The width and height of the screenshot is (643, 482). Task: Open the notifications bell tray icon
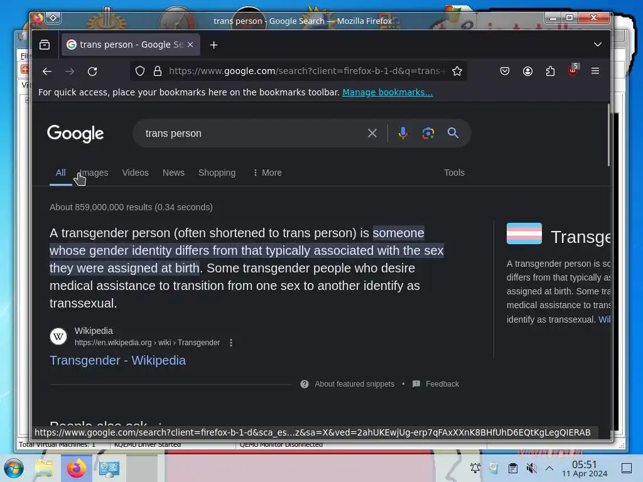coord(475,468)
